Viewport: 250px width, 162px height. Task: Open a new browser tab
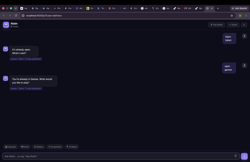(218, 8)
